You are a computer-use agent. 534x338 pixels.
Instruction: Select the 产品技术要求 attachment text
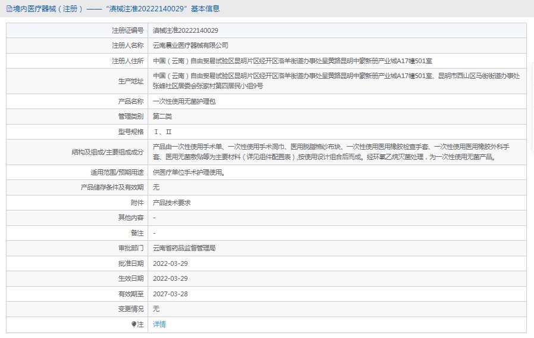(x=171, y=203)
